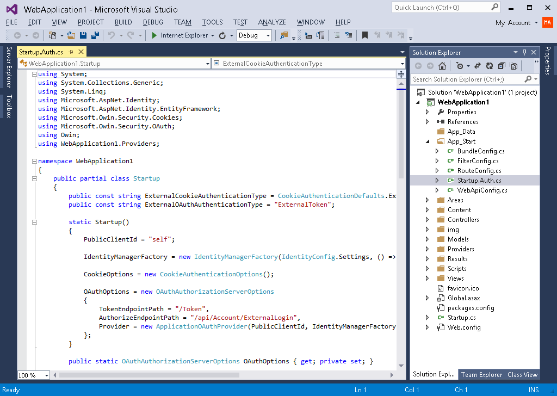
Task: Toggle pin on the Startup.Auth.cs tab
Action: pos(71,52)
